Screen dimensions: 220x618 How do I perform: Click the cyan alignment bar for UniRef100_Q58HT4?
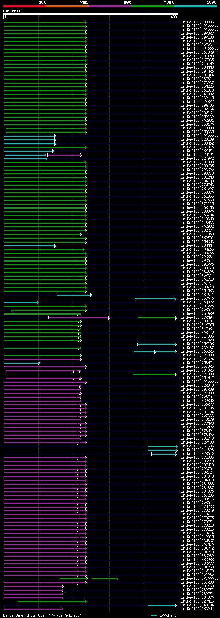(x=22, y=363)
